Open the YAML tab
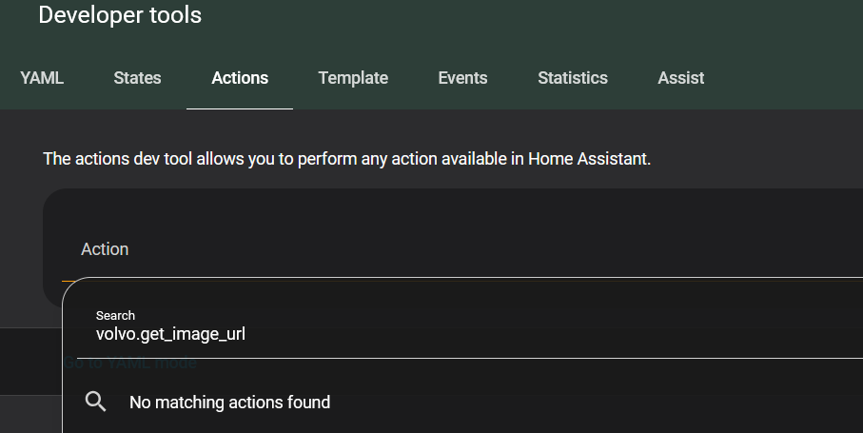Image resolution: width=863 pixels, height=433 pixels. pyautogui.click(x=42, y=78)
